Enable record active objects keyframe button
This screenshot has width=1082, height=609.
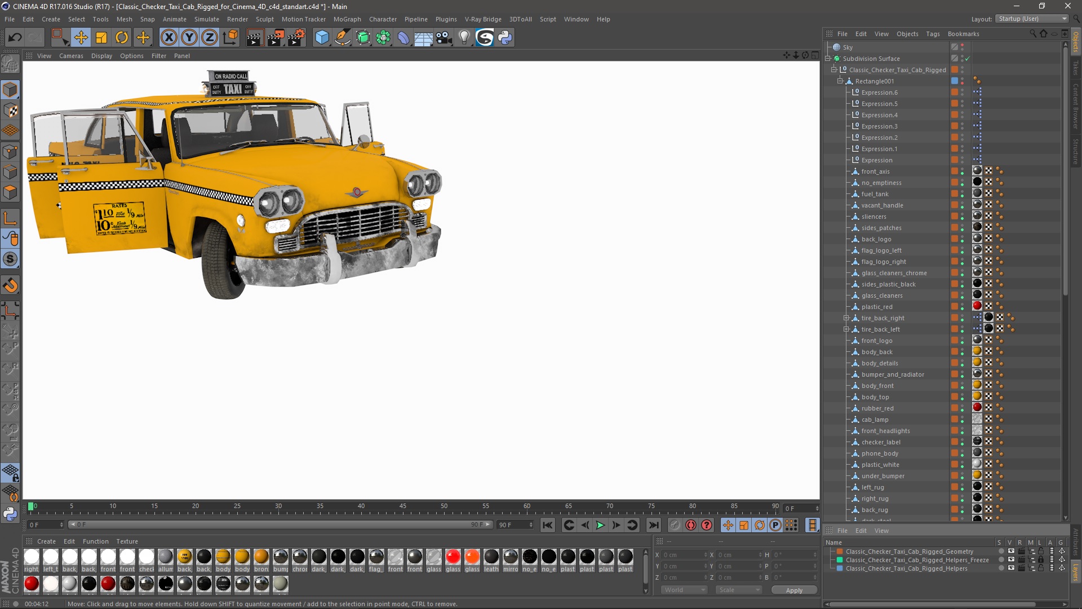[x=675, y=525]
